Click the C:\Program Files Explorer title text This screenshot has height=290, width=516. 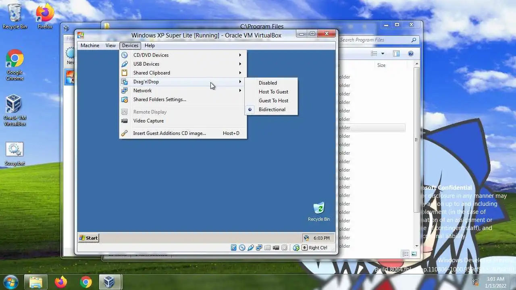click(262, 27)
